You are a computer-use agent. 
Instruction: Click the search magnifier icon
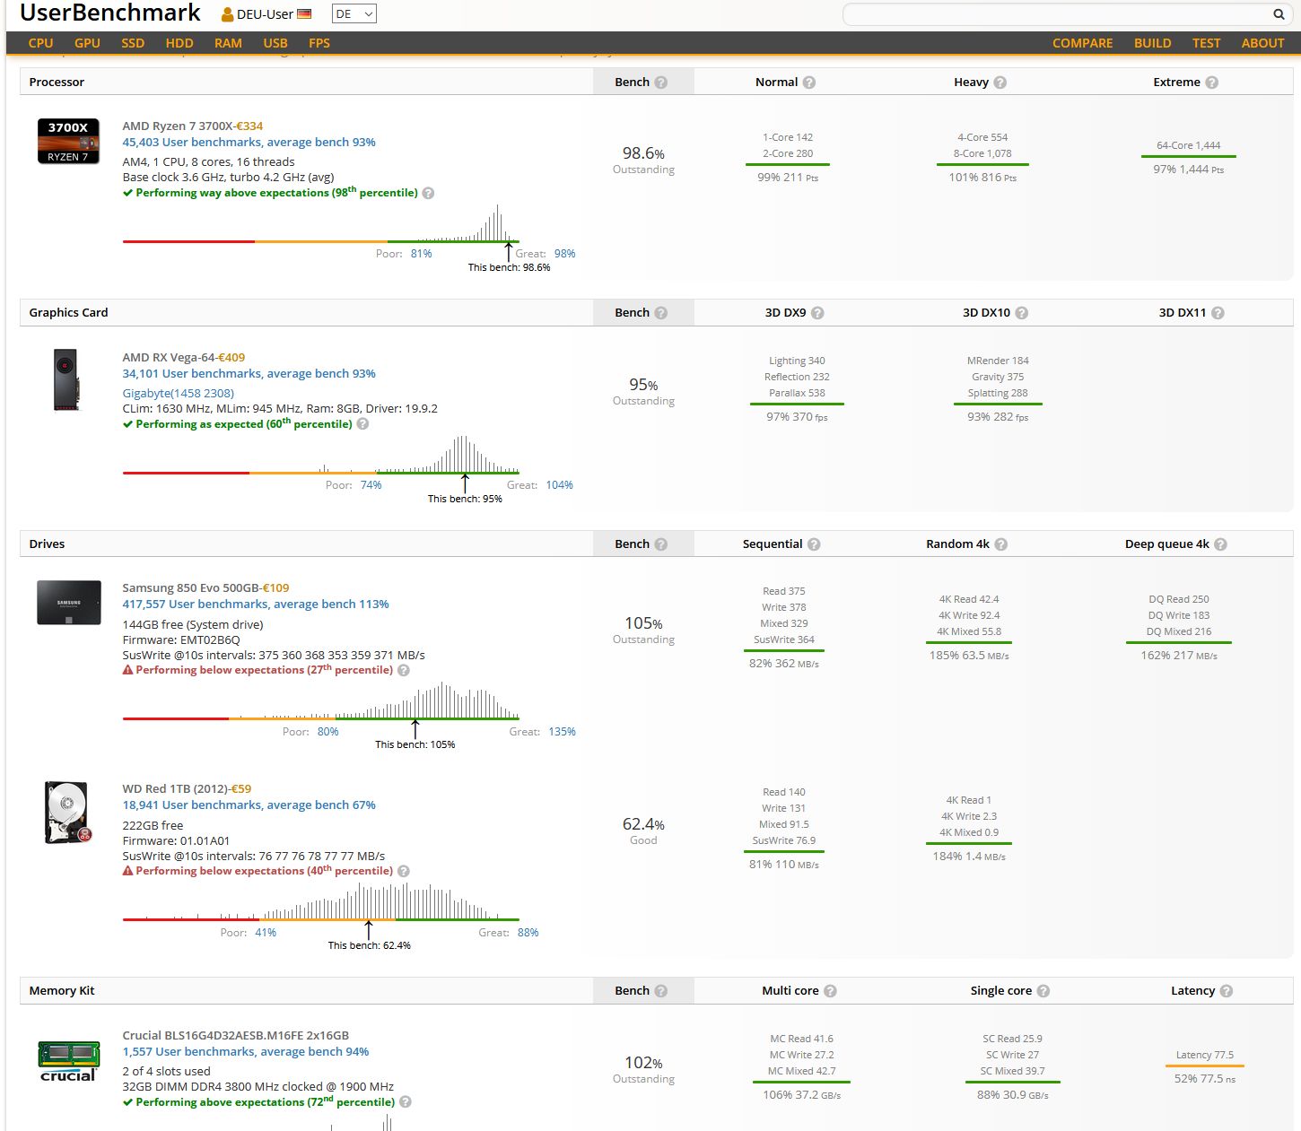click(x=1279, y=14)
